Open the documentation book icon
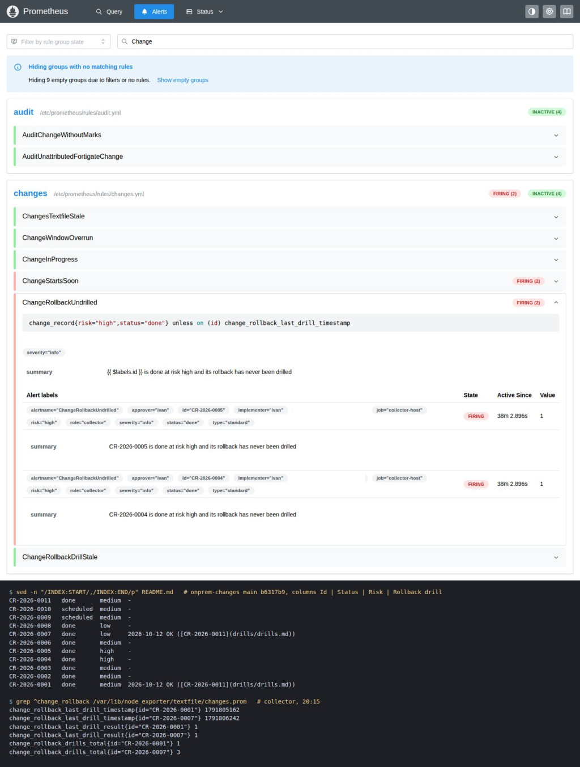This screenshot has height=767, width=580. coord(567,11)
